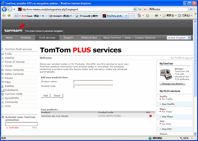
Task: Click the QuickGPSfix sidebar icon
Action: (x=3, y=98)
